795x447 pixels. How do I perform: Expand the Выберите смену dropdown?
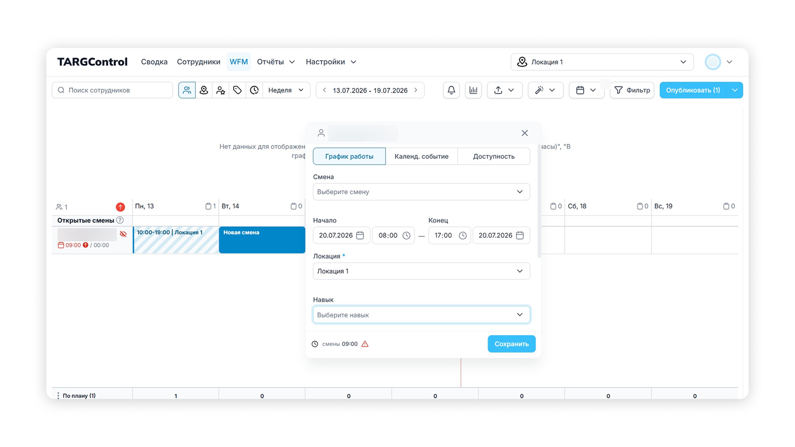[x=422, y=192]
